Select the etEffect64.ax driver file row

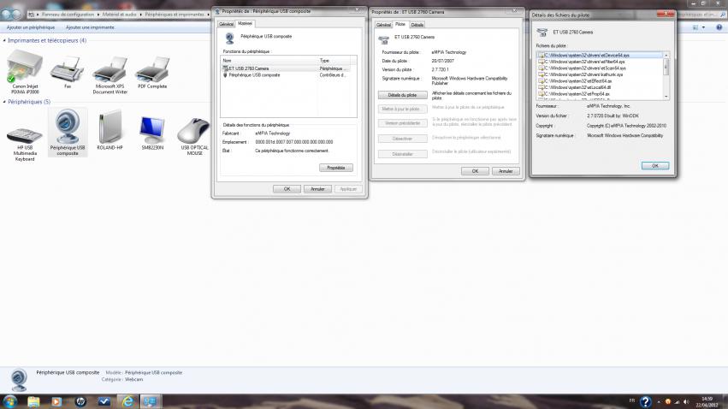point(600,81)
